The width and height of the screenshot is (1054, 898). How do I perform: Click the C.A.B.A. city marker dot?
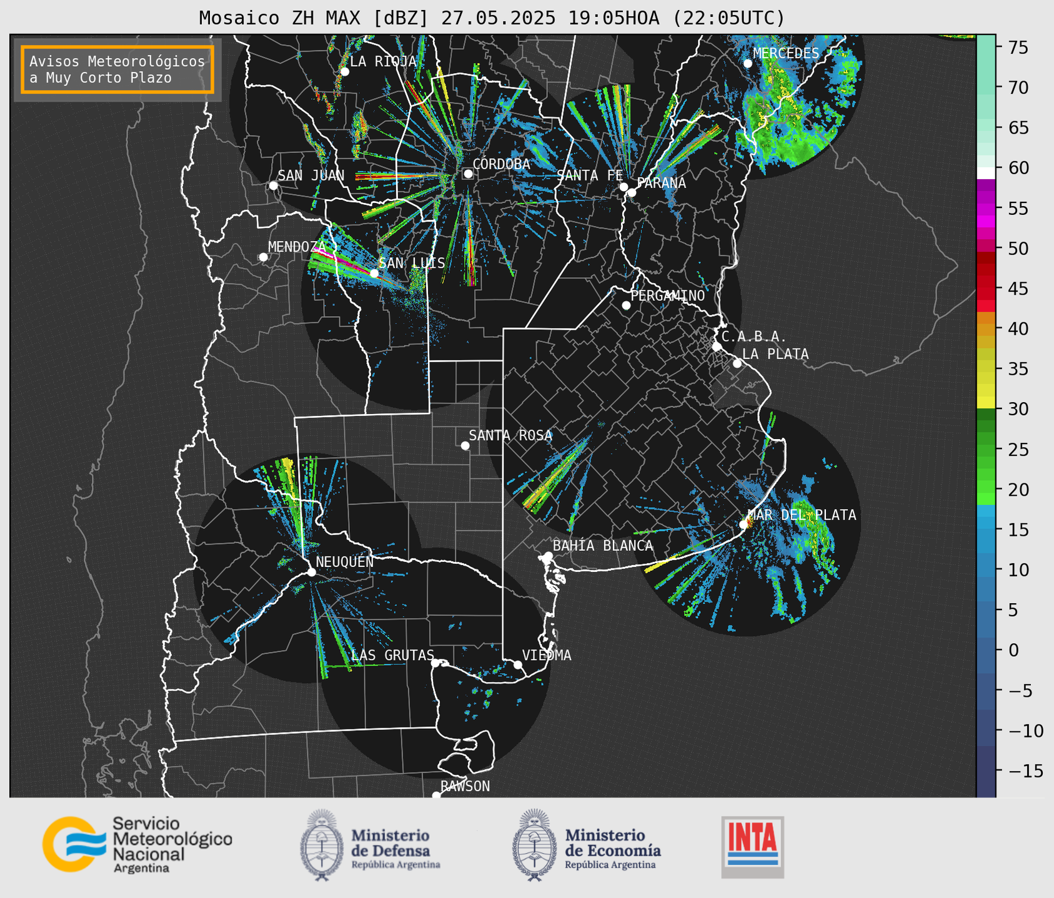click(x=717, y=347)
